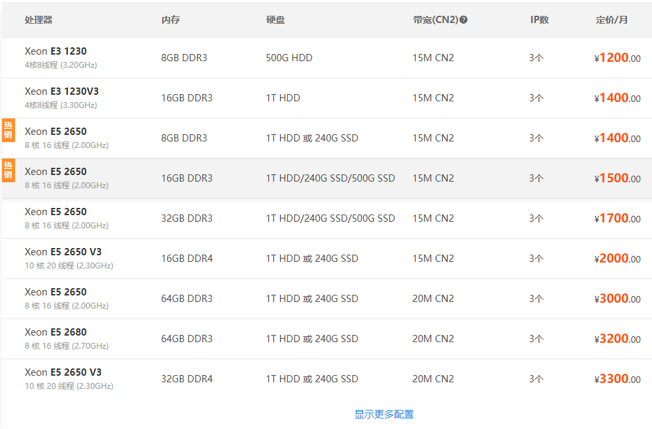Click the 定价/月 column header

[x=612, y=20]
